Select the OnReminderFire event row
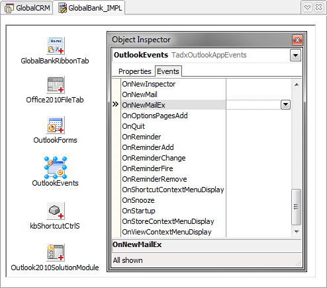The image size is (327, 288). click(x=173, y=168)
